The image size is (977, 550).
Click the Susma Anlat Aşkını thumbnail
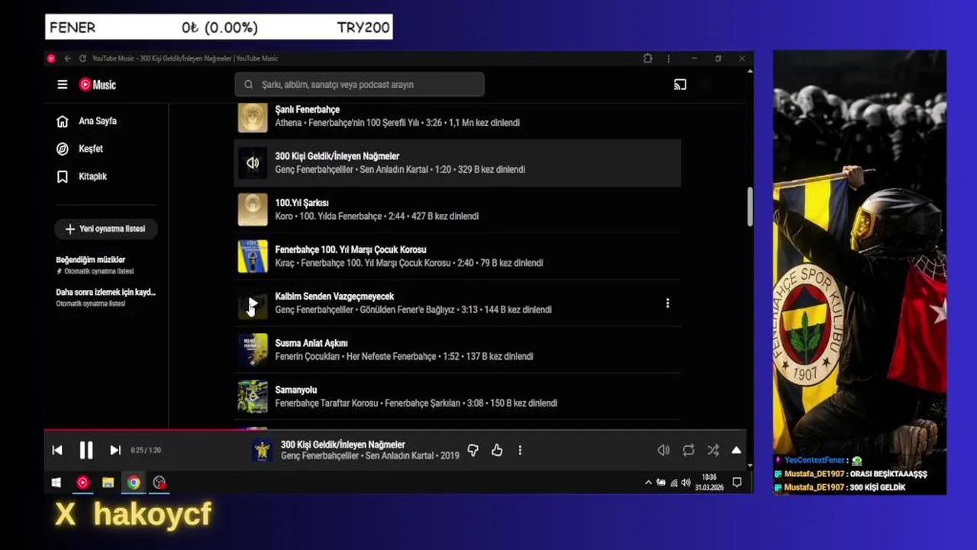[x=253, y=350]
